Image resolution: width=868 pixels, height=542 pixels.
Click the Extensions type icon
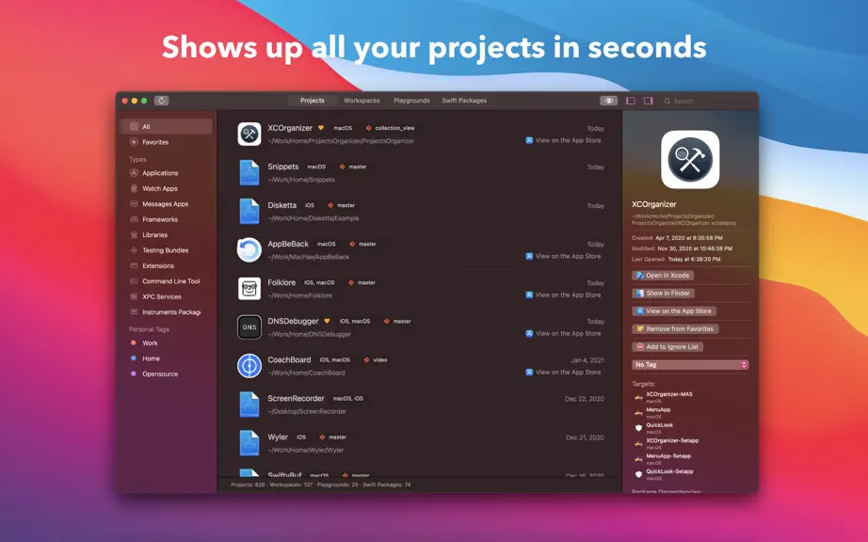click(134, 266)
